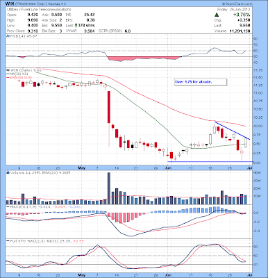268x278 pixels.
Task: Click the blue descending trendline over late June
Action: pos(232,130)
